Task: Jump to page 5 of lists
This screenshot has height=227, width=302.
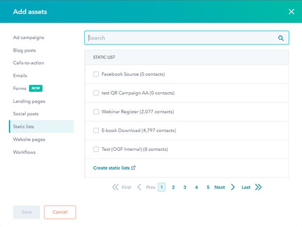Action: click(x=208, y=187)
